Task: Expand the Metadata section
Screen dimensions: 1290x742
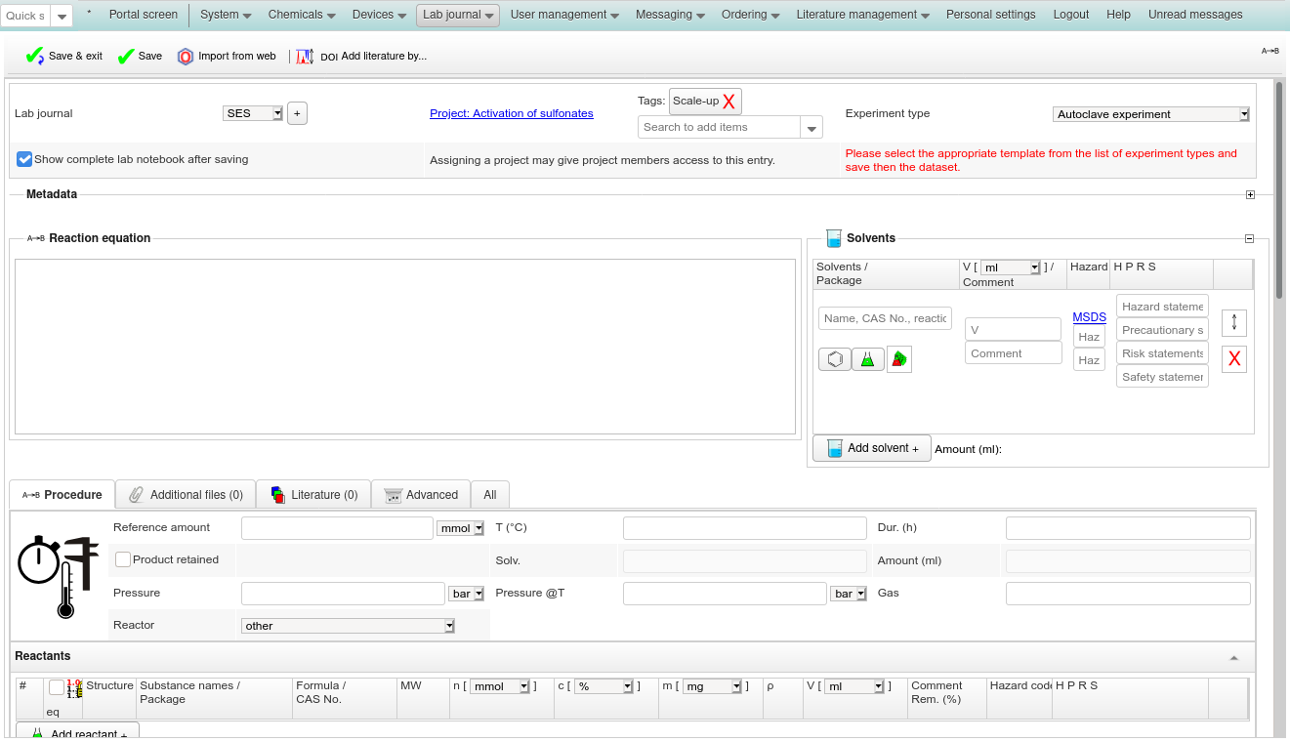Action: 1250,194
